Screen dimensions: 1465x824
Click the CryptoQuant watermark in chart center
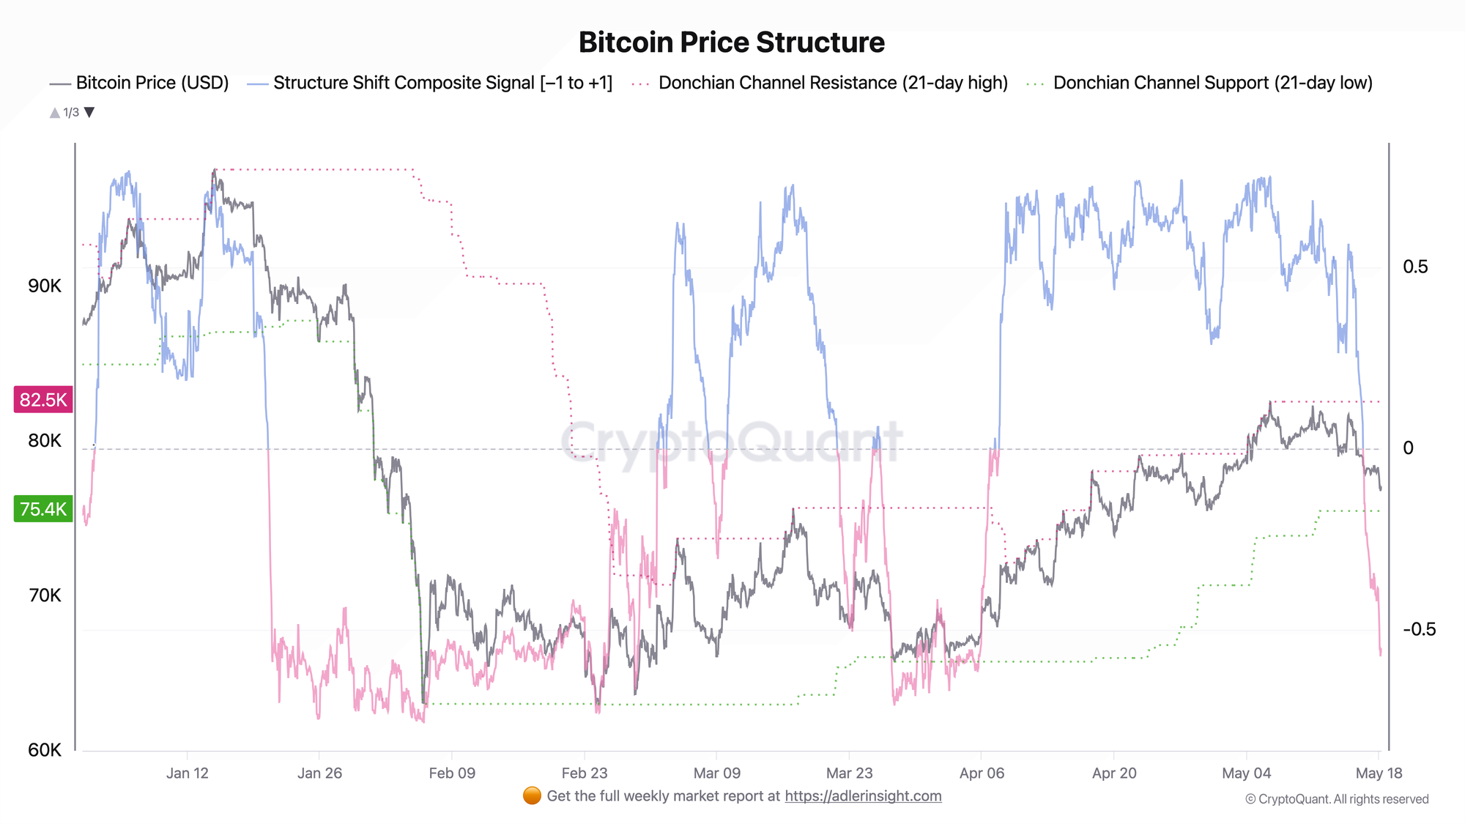pos(732,442)
